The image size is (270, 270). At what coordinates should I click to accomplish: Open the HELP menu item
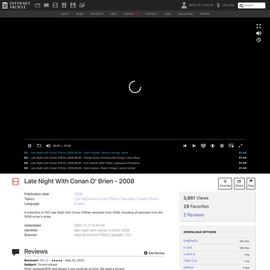(x=113, y=14)
